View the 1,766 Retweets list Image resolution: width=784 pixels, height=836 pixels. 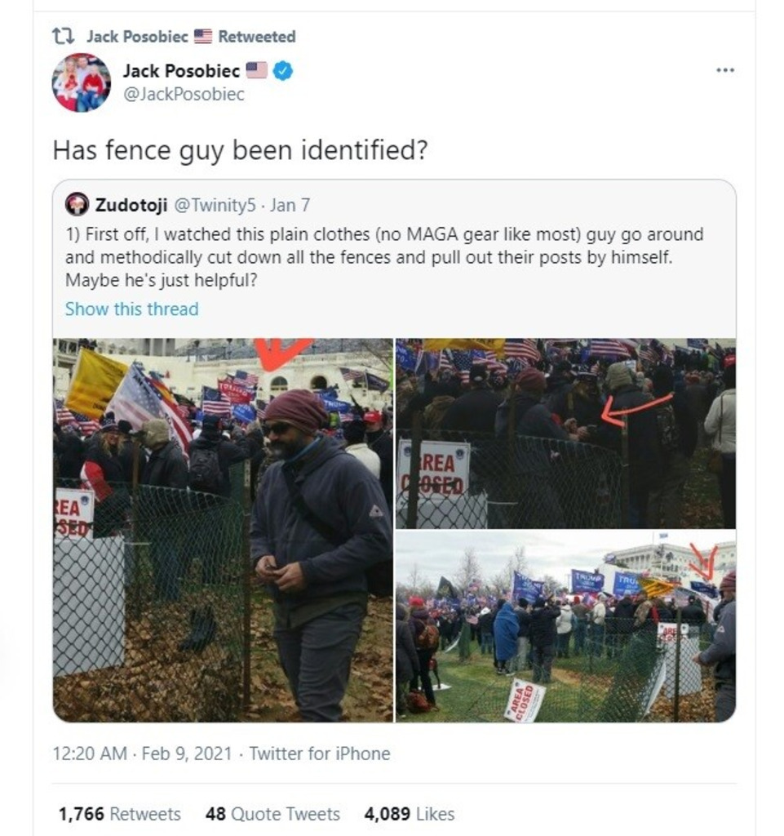119,814
